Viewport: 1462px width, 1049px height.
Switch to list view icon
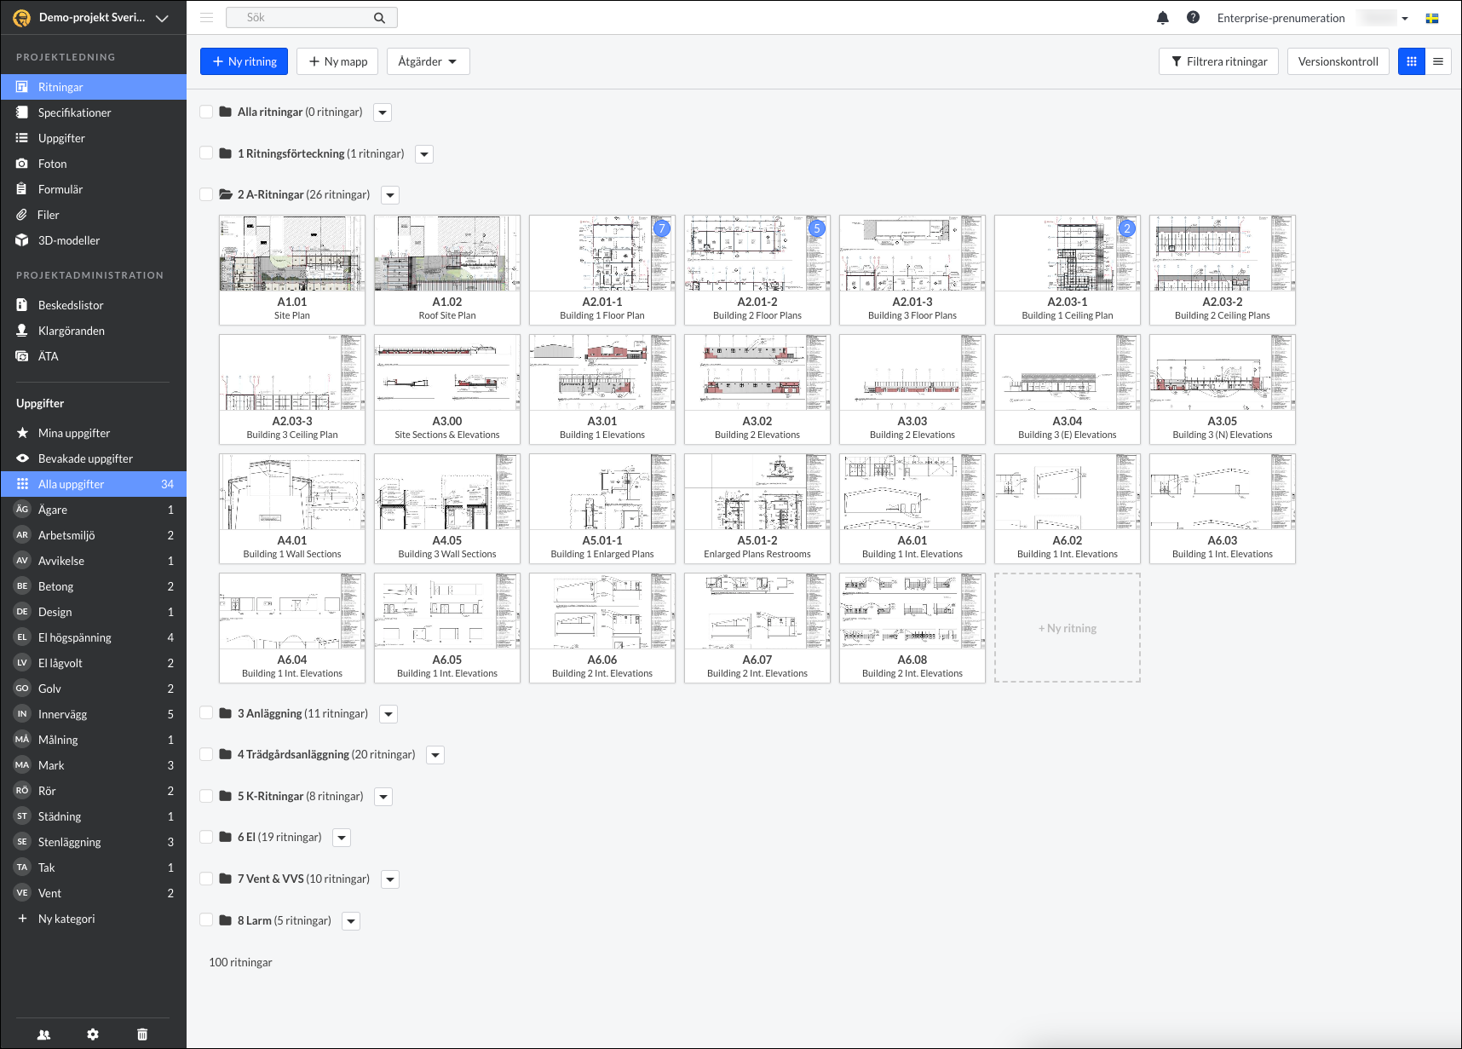point(1438,61)
